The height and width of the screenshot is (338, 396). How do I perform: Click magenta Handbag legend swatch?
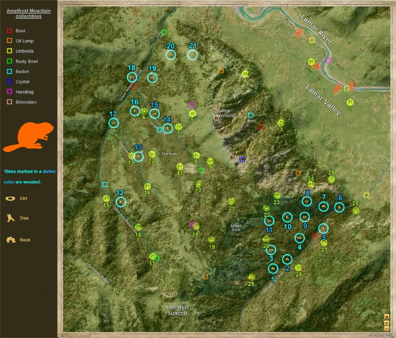tap(9, 92)
